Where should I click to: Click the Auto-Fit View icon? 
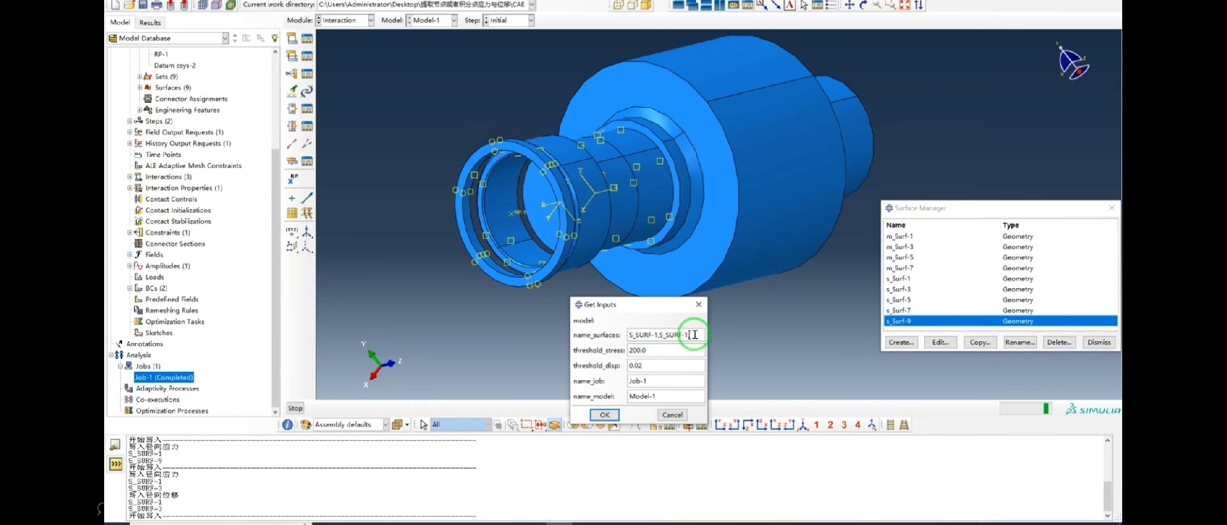coord(905,5)
